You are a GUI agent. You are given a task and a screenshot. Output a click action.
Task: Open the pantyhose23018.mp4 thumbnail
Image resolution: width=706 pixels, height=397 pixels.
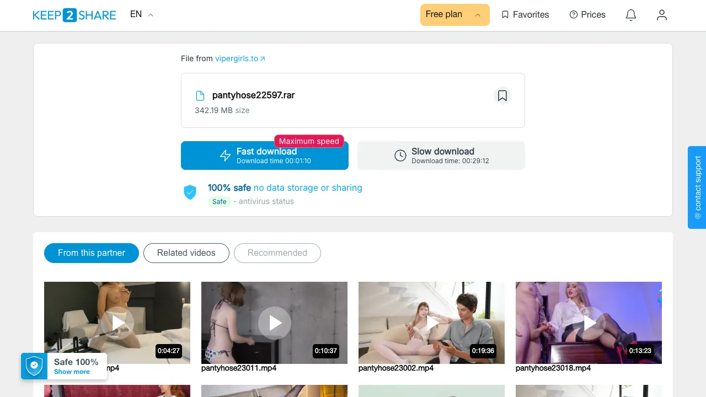[x=589, y=323]
